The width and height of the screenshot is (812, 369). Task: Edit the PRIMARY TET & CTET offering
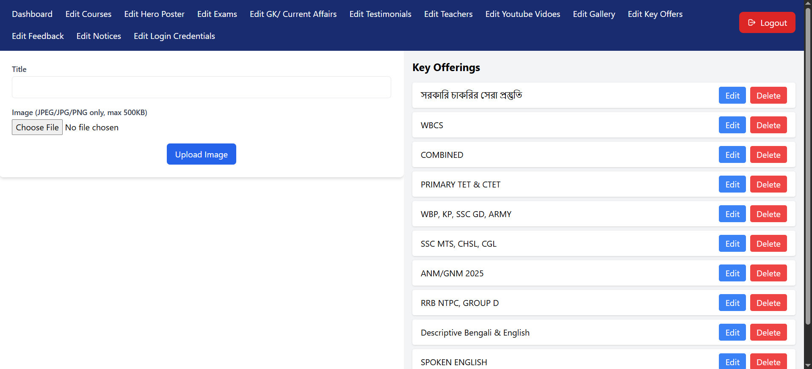tap(732, 184)
